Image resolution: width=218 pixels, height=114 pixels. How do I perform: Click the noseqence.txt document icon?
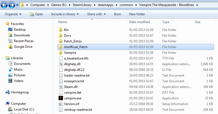pyautogui.click(x=61, y=81)
